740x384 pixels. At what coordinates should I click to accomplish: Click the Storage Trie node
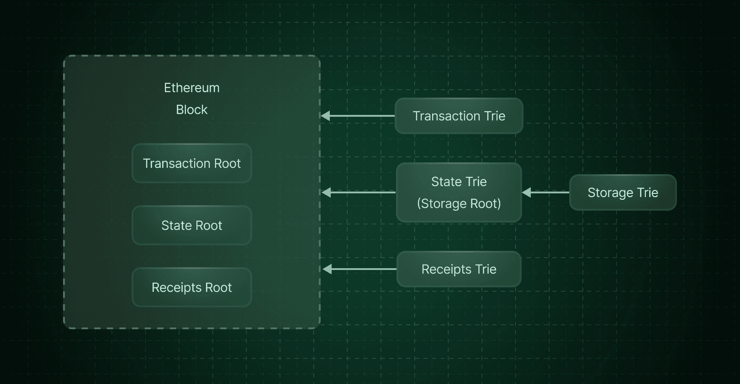point(623,192)
